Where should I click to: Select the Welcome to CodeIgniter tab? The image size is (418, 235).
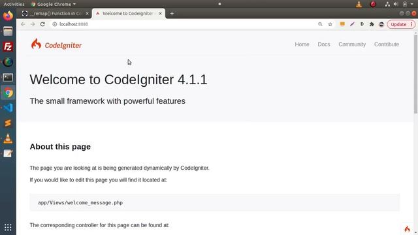tap(129, 13)
